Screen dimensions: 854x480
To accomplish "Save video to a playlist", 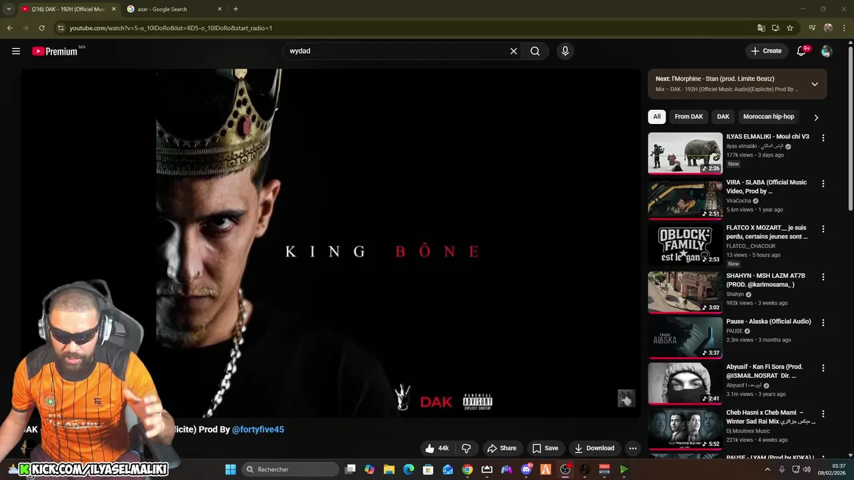I will click(x=545, y=448).
